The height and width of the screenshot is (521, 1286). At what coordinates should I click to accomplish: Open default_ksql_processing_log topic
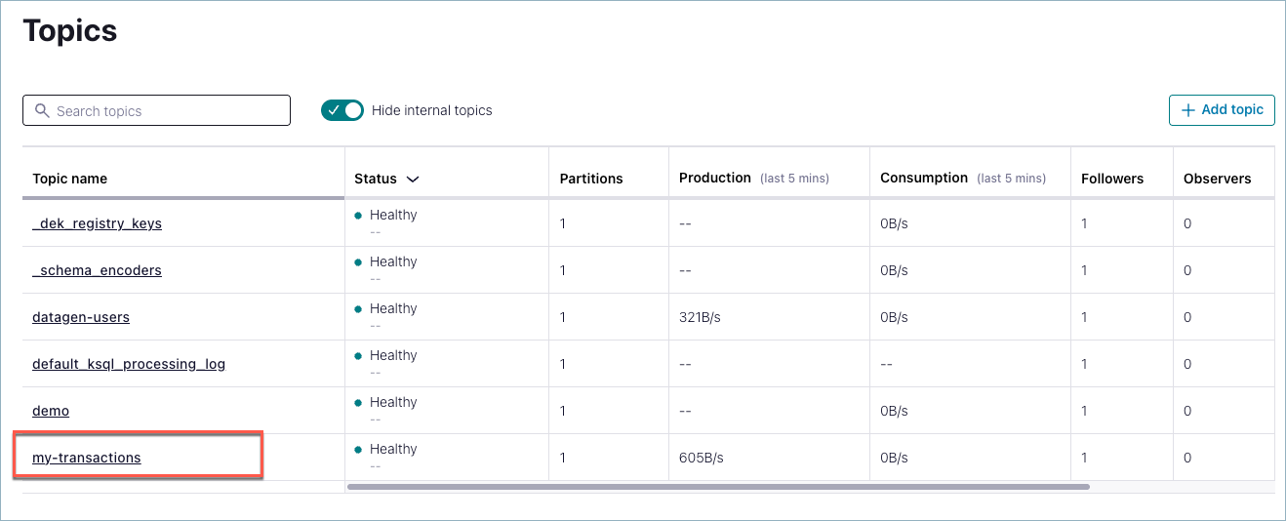point(129,364)
